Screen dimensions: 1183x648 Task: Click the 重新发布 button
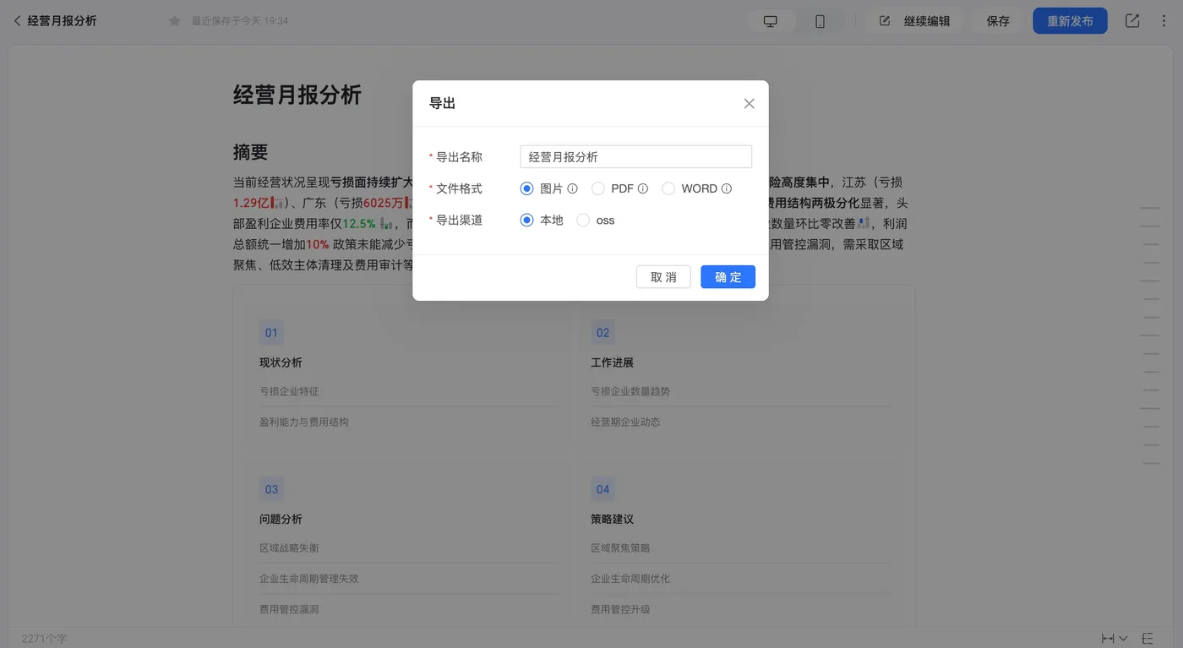(1070, 21)
